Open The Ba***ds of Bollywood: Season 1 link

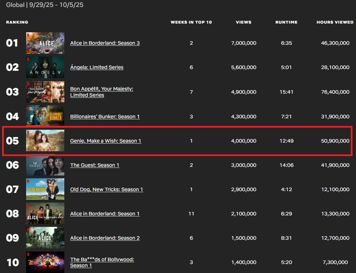(x=102, y=262)
